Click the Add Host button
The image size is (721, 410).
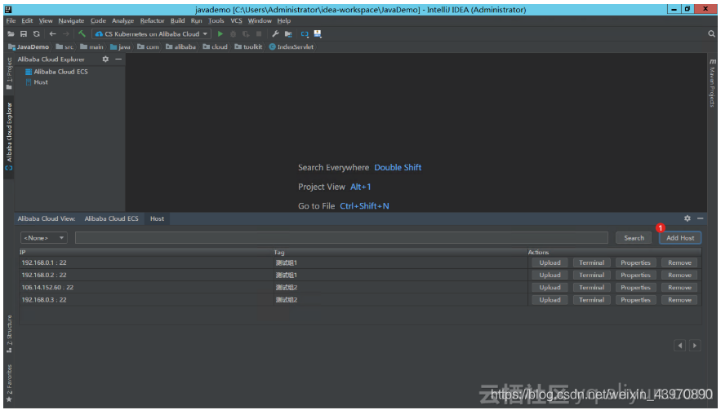[x=680, y=238]
